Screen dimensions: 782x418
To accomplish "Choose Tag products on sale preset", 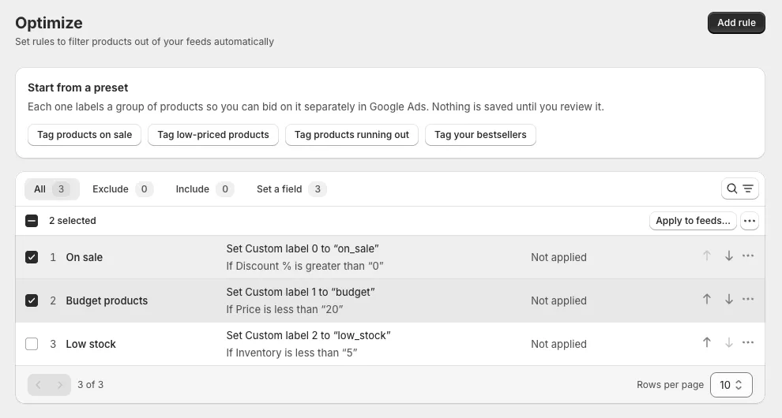I will (x=85, y=135).
